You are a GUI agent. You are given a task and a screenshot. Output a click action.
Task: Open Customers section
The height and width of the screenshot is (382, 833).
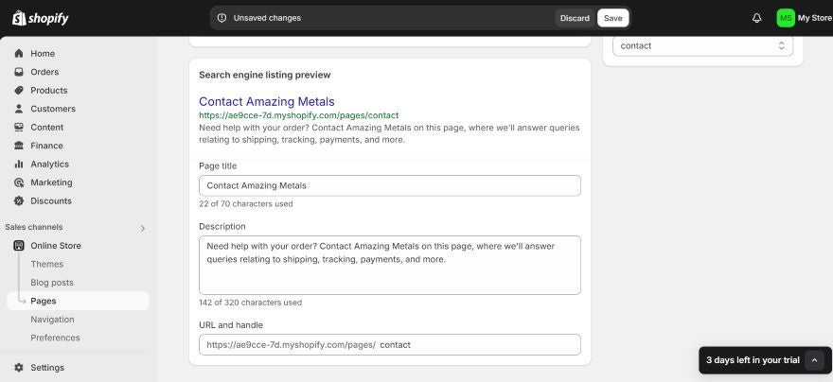[53, 109]
